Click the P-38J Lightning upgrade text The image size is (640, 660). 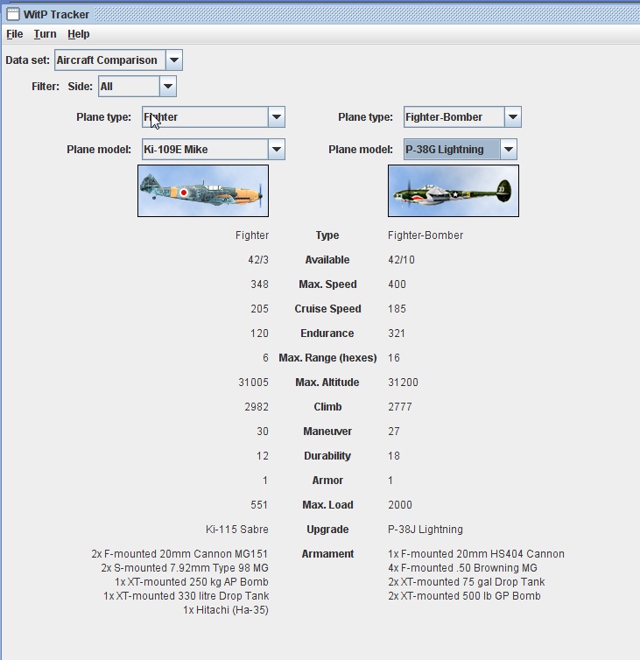click(425, 529)
